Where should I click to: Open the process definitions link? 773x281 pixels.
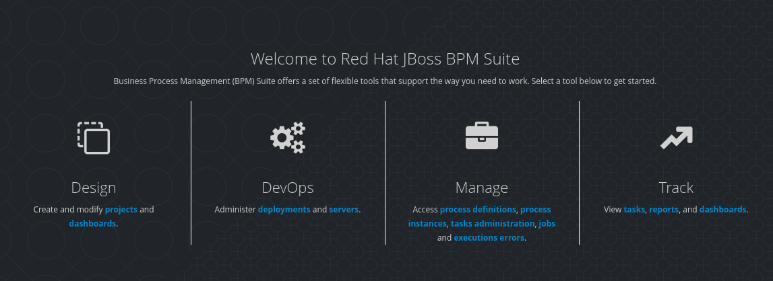[x=478, y=209]
